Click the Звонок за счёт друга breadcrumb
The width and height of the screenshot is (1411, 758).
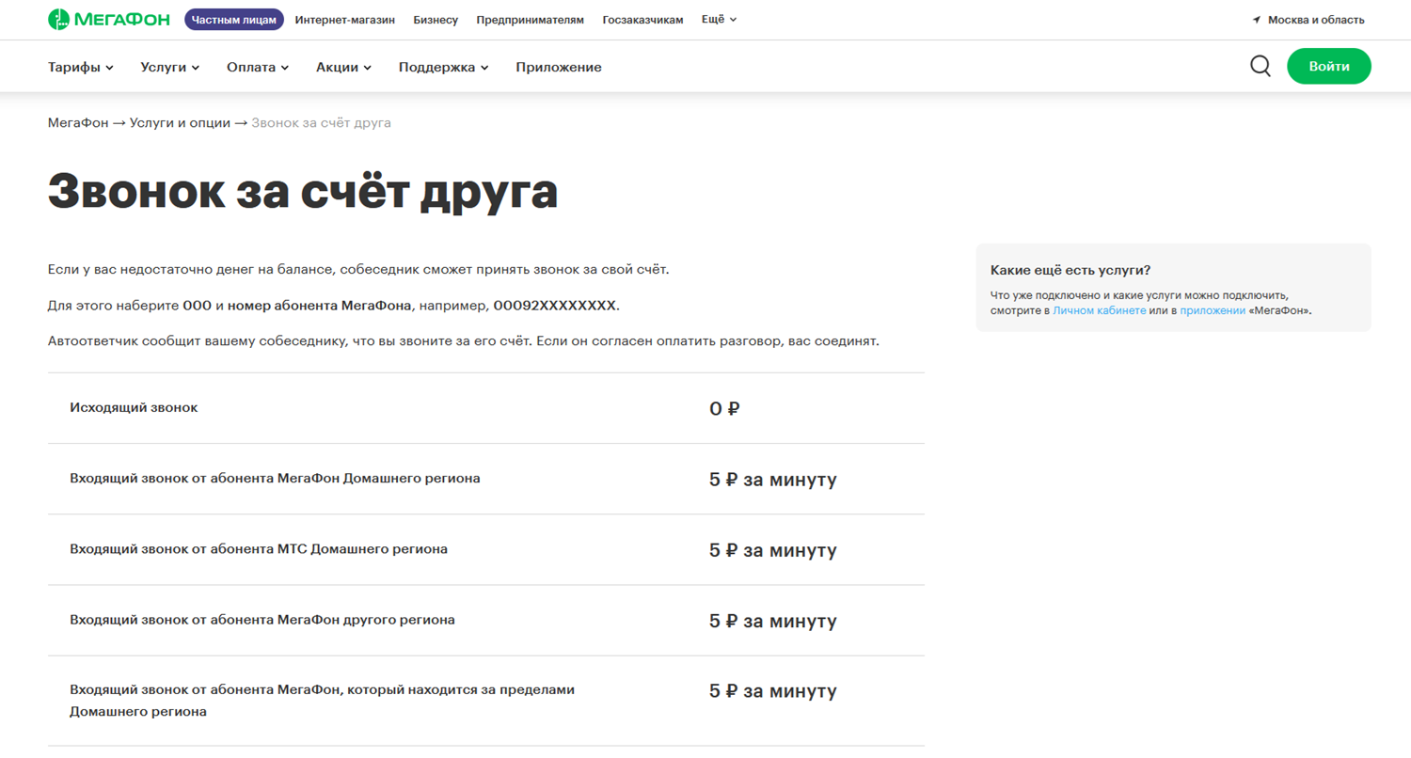click(x=321, y=123)
